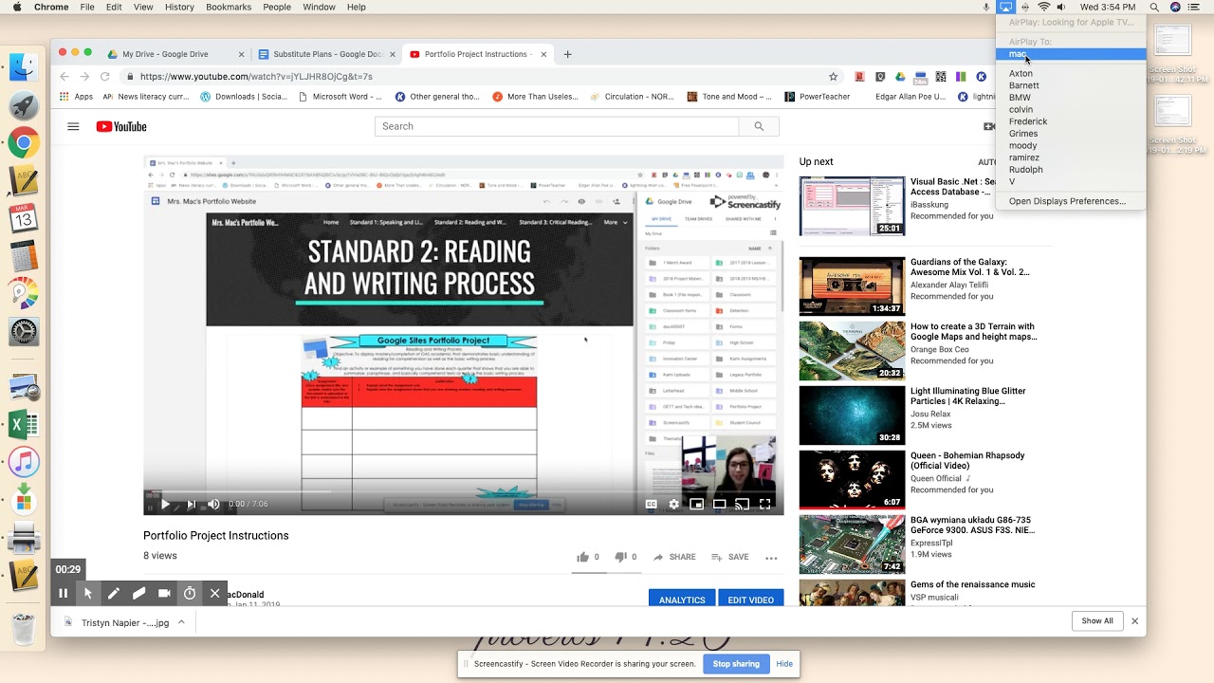1214x683 pixels.
Task: Pause the Screencastify recording
Action: 63,594
